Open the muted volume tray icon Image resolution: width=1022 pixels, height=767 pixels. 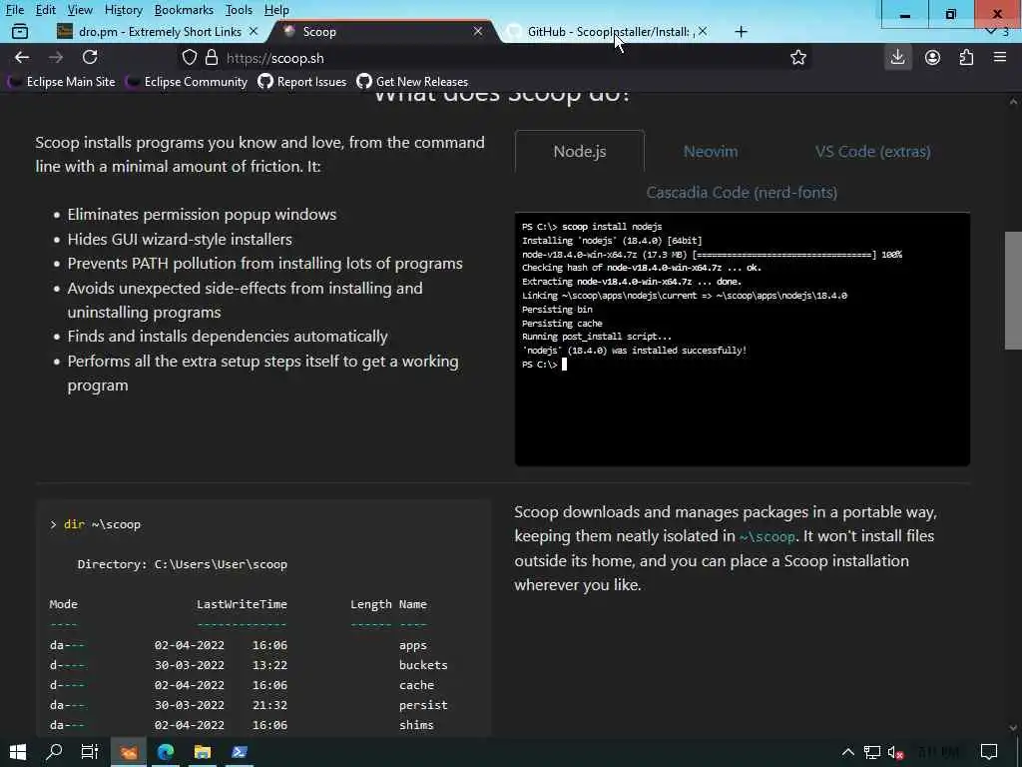pyautogui.click(x=895, y=753)
